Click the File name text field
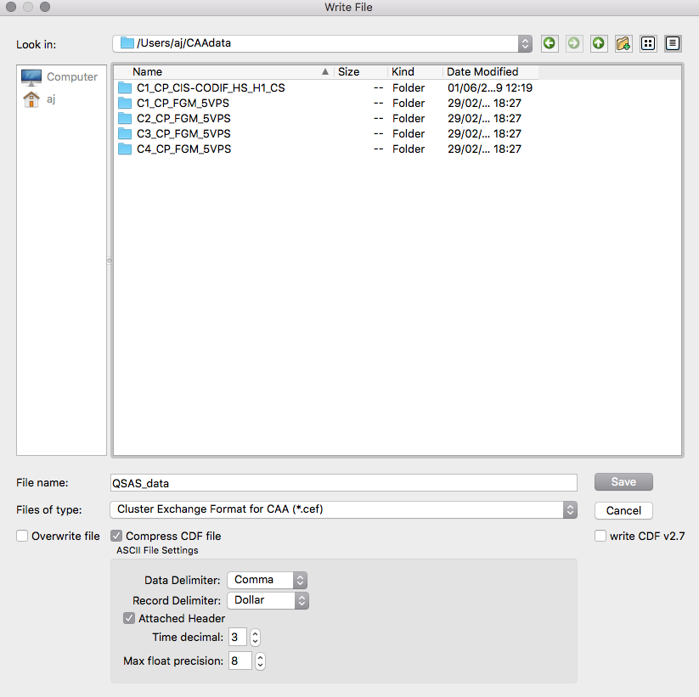The height and width of the screenshot is (697, 699). [343, 483]
